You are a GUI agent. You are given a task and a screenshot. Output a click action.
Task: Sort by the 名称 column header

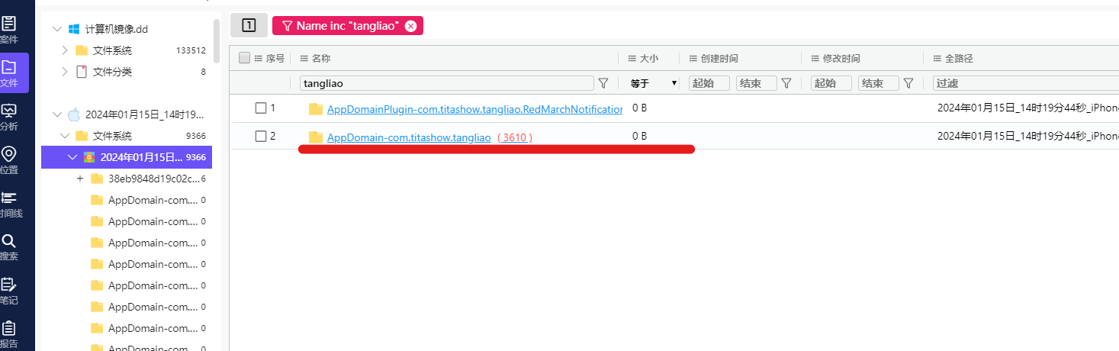click(321, 59)
